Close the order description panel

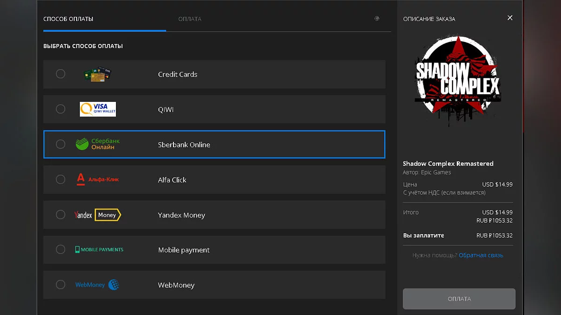[510, 18]
